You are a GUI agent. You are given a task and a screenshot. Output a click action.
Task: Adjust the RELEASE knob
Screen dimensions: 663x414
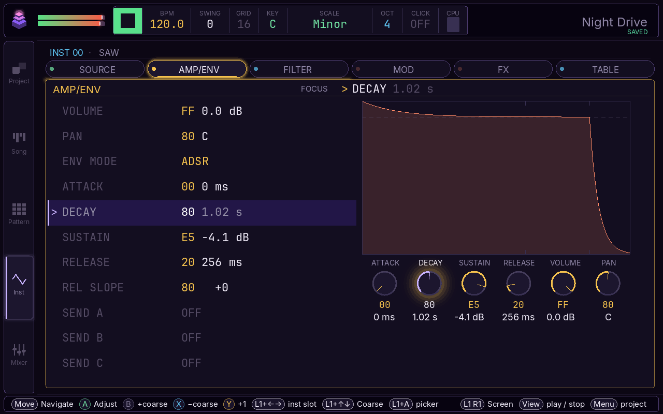(x=518, y=284)
